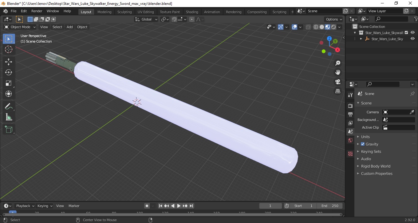Select the Annotate pencil tool
Viewport: 418px width, 223px height.
tap(9, 106)
